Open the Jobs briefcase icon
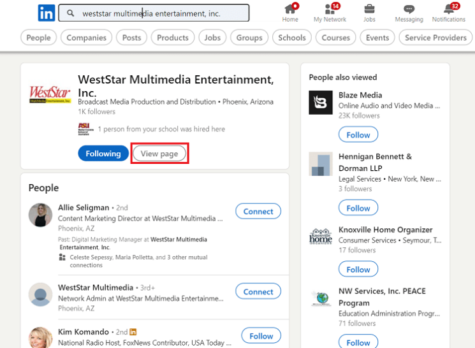This screenshot has width=475, height=348. click(x=369, y=9)
